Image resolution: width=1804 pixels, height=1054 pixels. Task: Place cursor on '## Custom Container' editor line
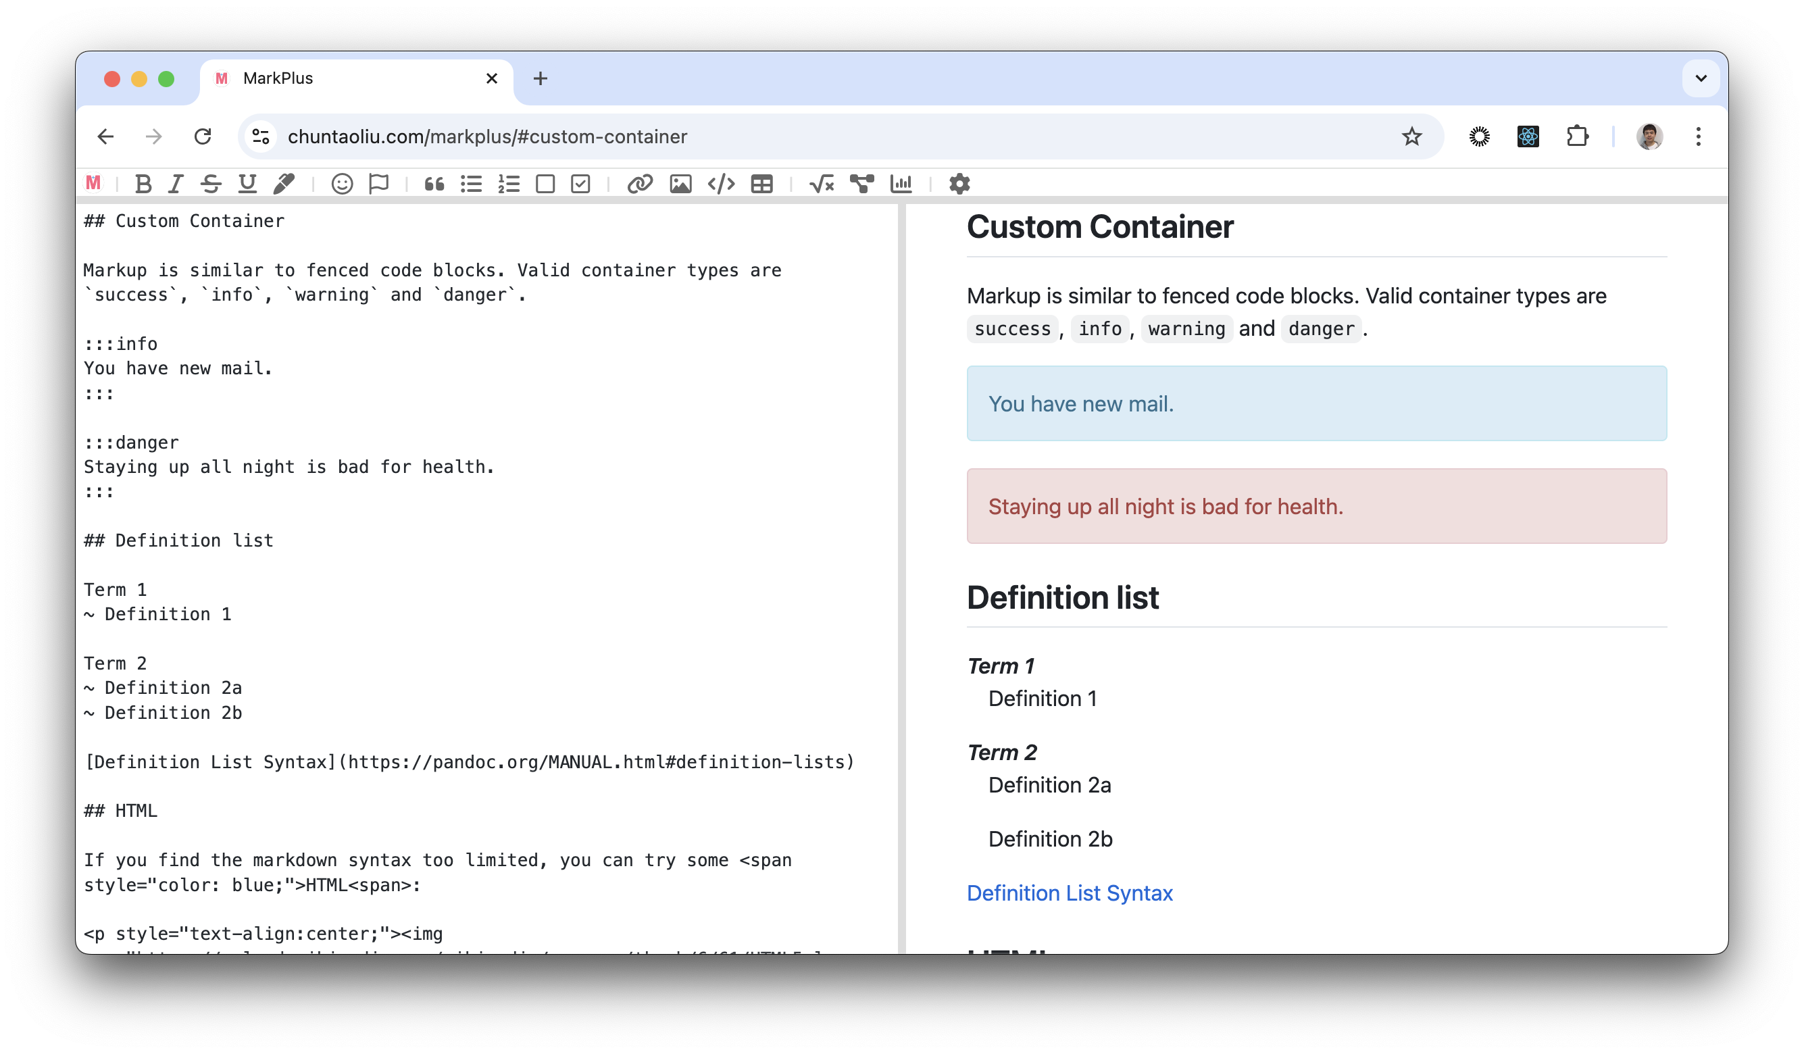coord(184,220)
